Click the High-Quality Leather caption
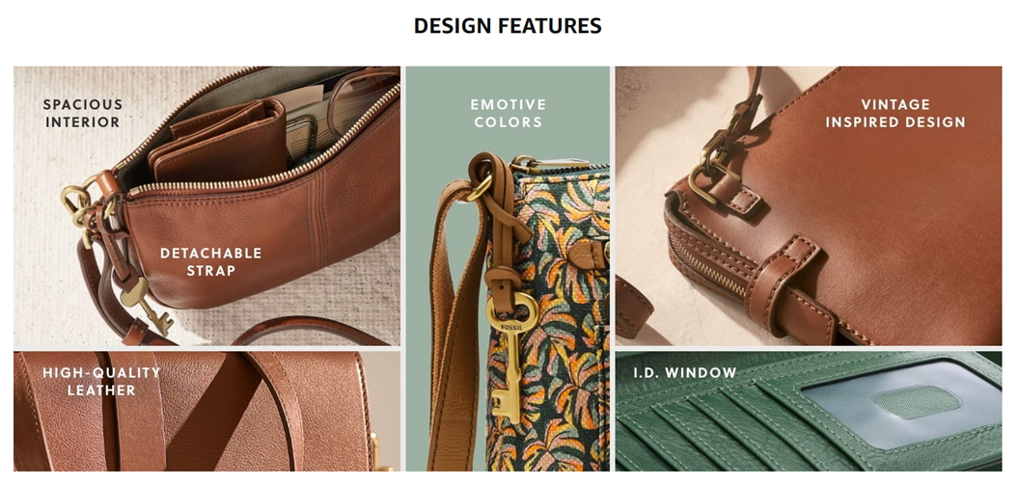This screenshot has height=485, width=1019. pyautogui.click(x=101, y=381)
